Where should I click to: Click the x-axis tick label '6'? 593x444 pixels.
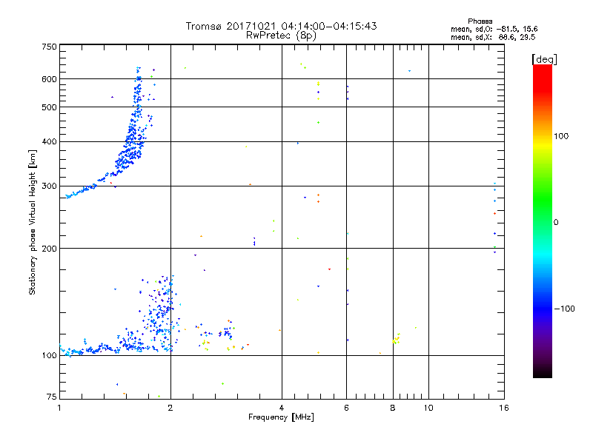pyautogui.click(x=346, y=408)
